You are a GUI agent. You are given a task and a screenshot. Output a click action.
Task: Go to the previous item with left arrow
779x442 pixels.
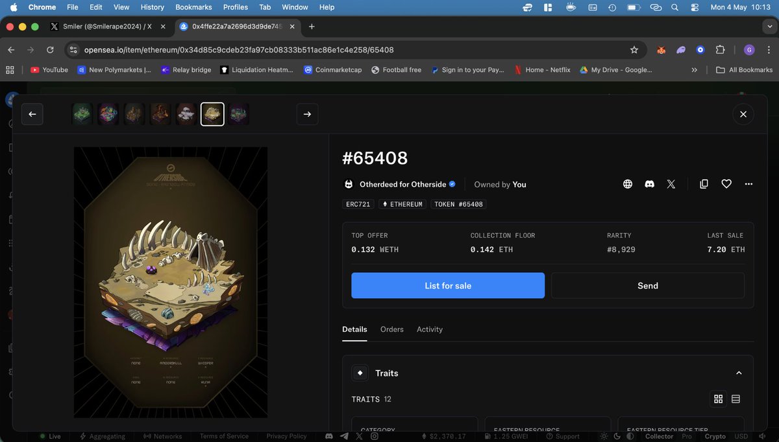click(32, 114)
